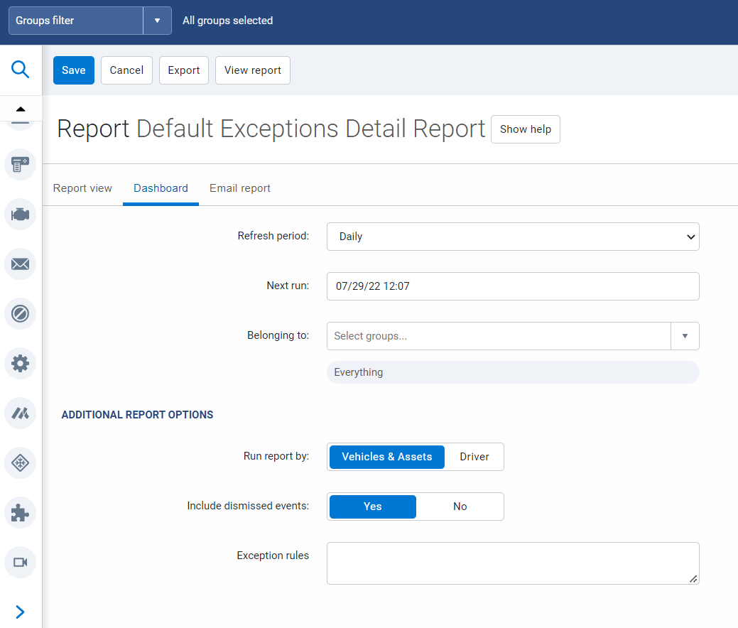
Task: Set Include dismissed events to No
Action: (x=460, y=507)
